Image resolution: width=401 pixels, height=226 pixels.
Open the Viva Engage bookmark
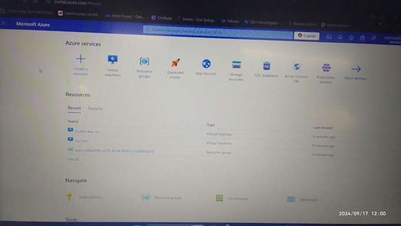pos(262,22)
